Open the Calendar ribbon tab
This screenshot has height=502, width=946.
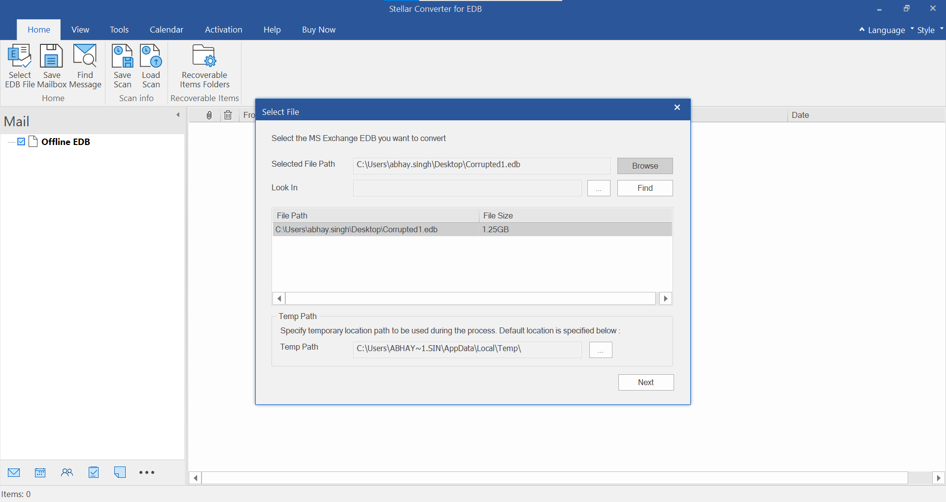click(x=167, y=30)
